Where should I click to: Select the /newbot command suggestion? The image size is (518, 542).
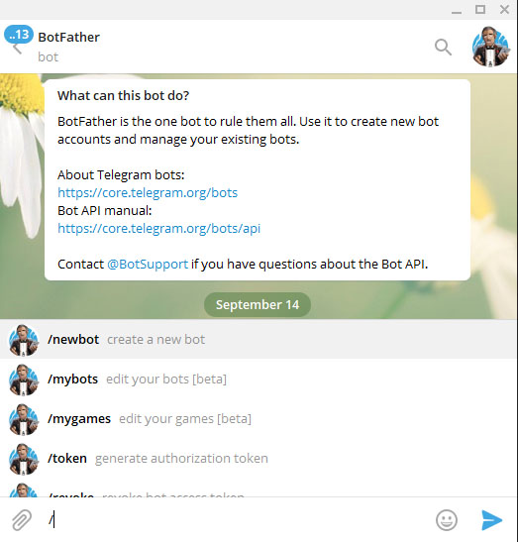click(x=259, y=339)
